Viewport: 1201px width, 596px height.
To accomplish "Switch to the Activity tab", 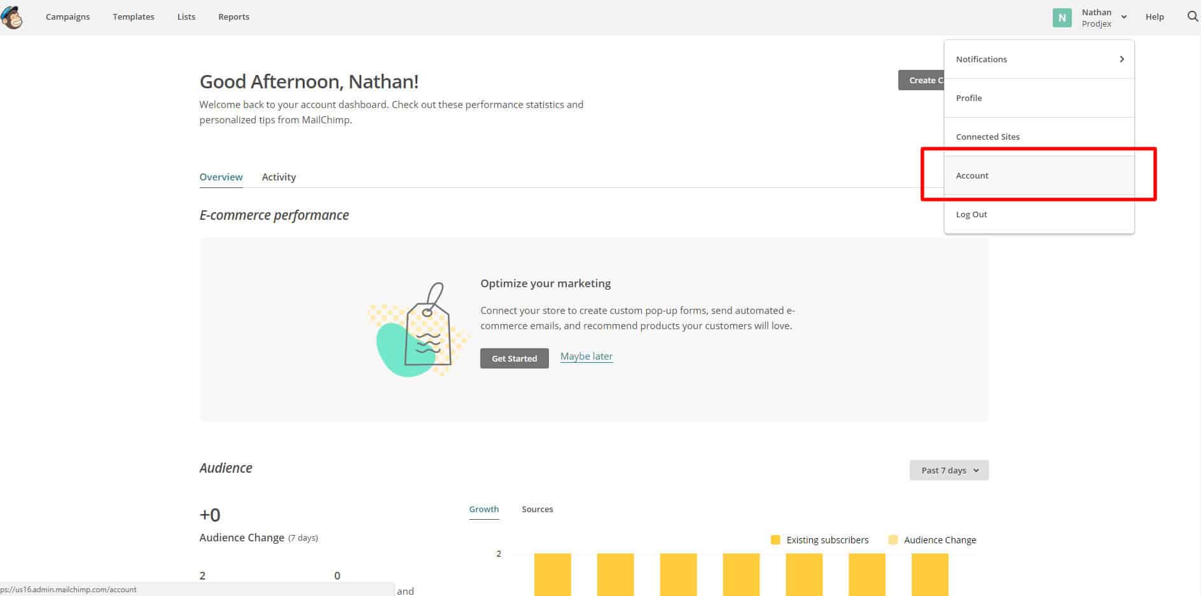I will [x=279, y=177].
